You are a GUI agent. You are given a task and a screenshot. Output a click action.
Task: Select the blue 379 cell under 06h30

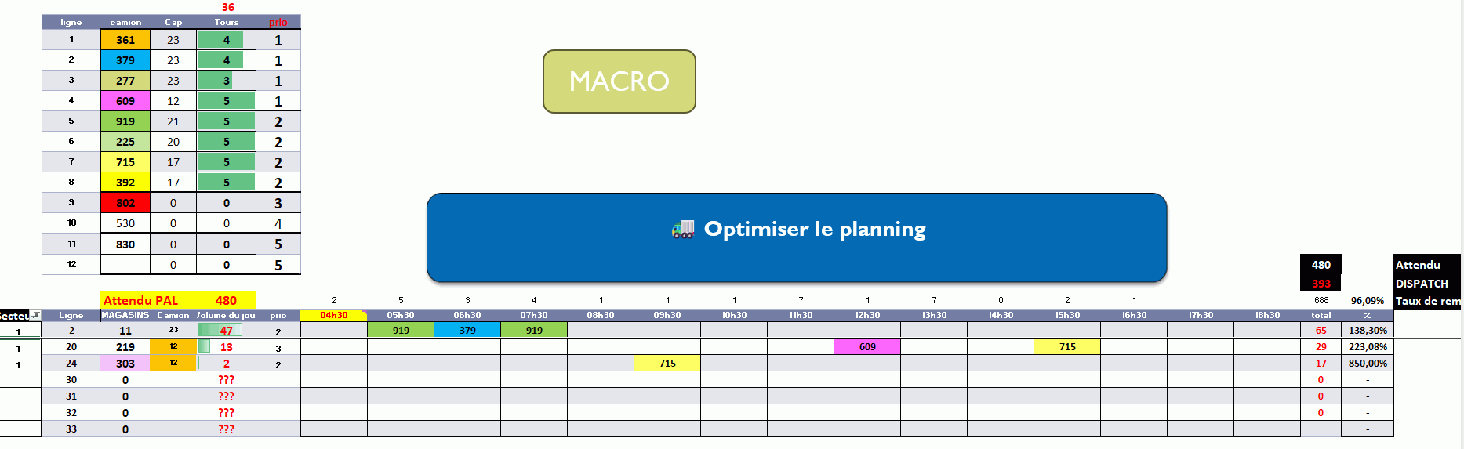[467, 330]
